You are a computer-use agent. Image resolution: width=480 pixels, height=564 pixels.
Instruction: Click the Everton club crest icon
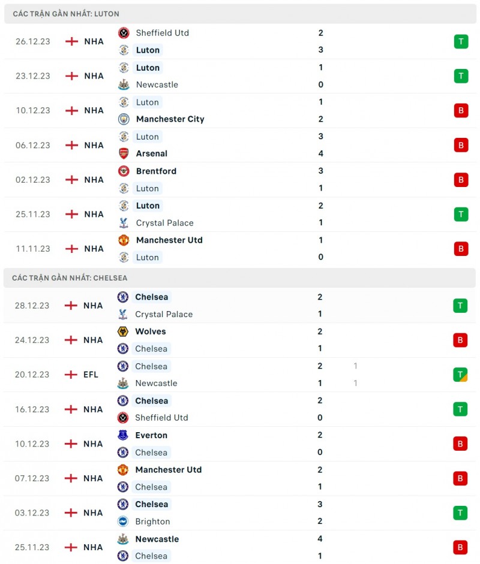(x=123, y=435)
